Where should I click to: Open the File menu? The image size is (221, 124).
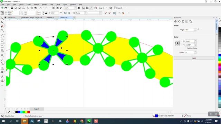pyautogui.click(x=3, y=4)
